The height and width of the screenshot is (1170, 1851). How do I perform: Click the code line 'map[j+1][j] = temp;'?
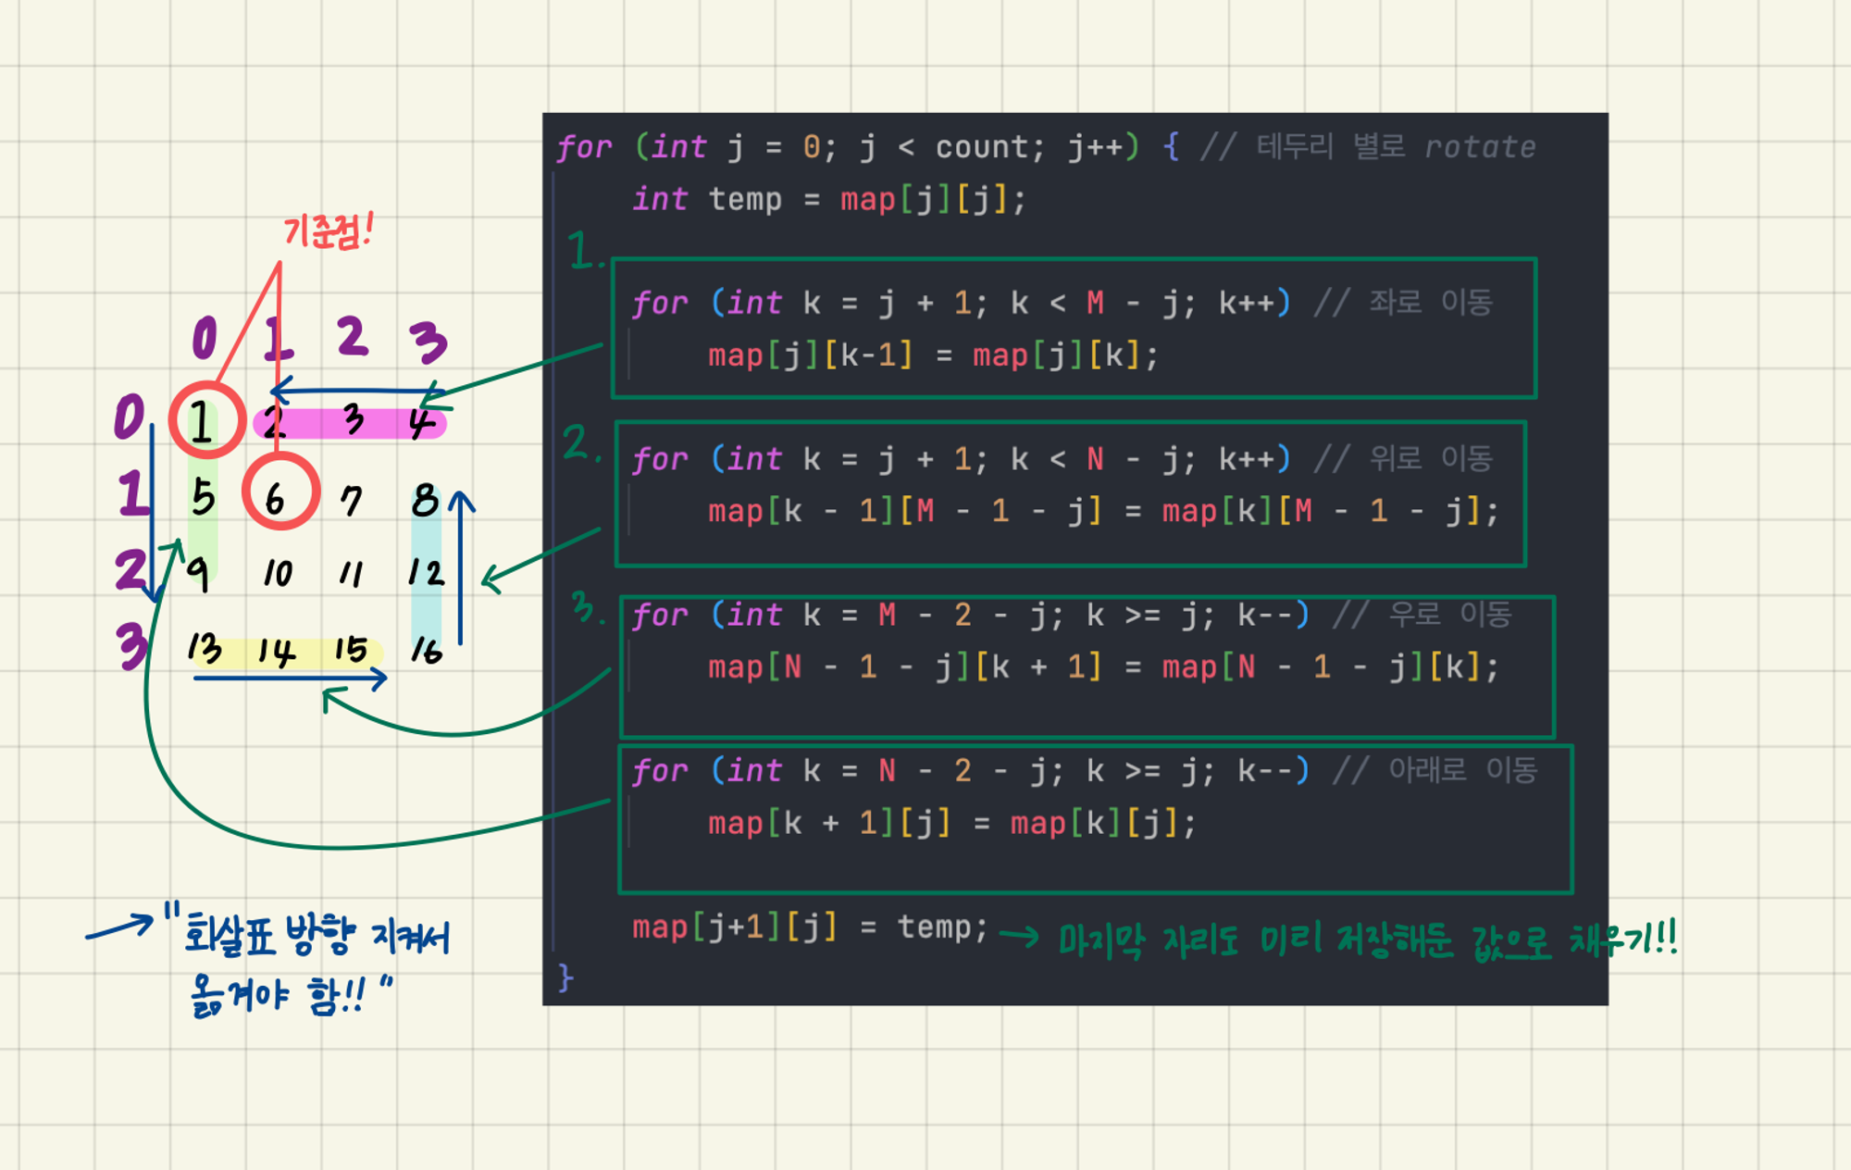click(810, 927)
